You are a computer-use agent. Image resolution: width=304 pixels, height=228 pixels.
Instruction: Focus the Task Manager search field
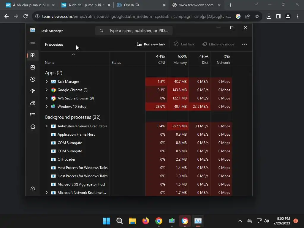tap(134, 31)
